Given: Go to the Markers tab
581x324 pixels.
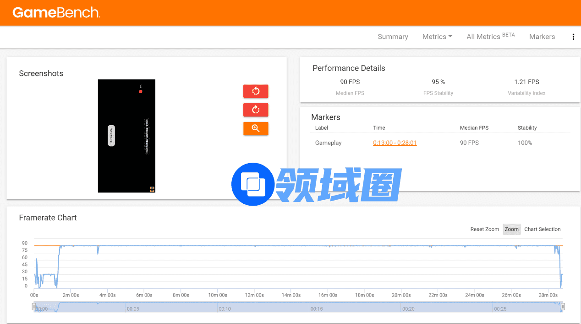Looking at the screenshot, I should coord(542,37).
